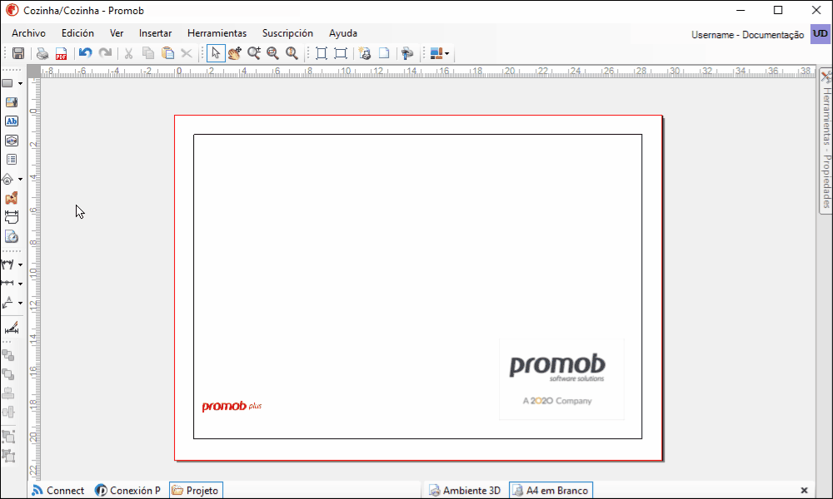
Task: Export the page as PDF
Action: click(x=61, y=53)
